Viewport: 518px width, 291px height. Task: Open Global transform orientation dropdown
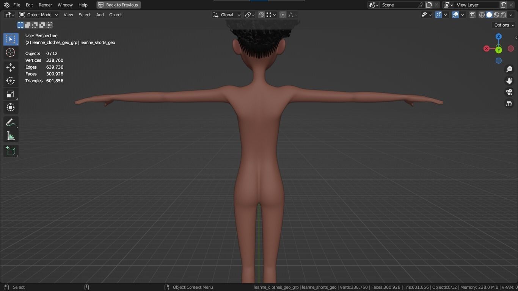pyautogui.click(x=226, y=15)
